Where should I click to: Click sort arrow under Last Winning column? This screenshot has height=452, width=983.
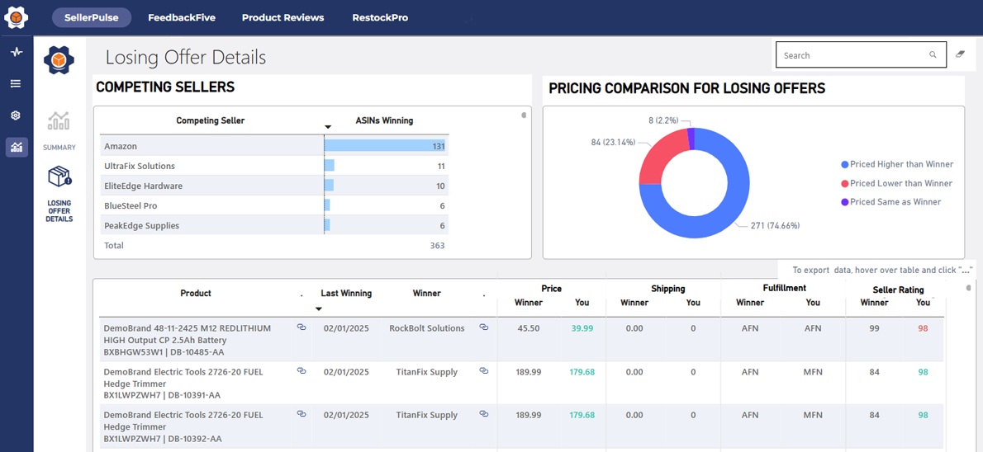point(319,308)
